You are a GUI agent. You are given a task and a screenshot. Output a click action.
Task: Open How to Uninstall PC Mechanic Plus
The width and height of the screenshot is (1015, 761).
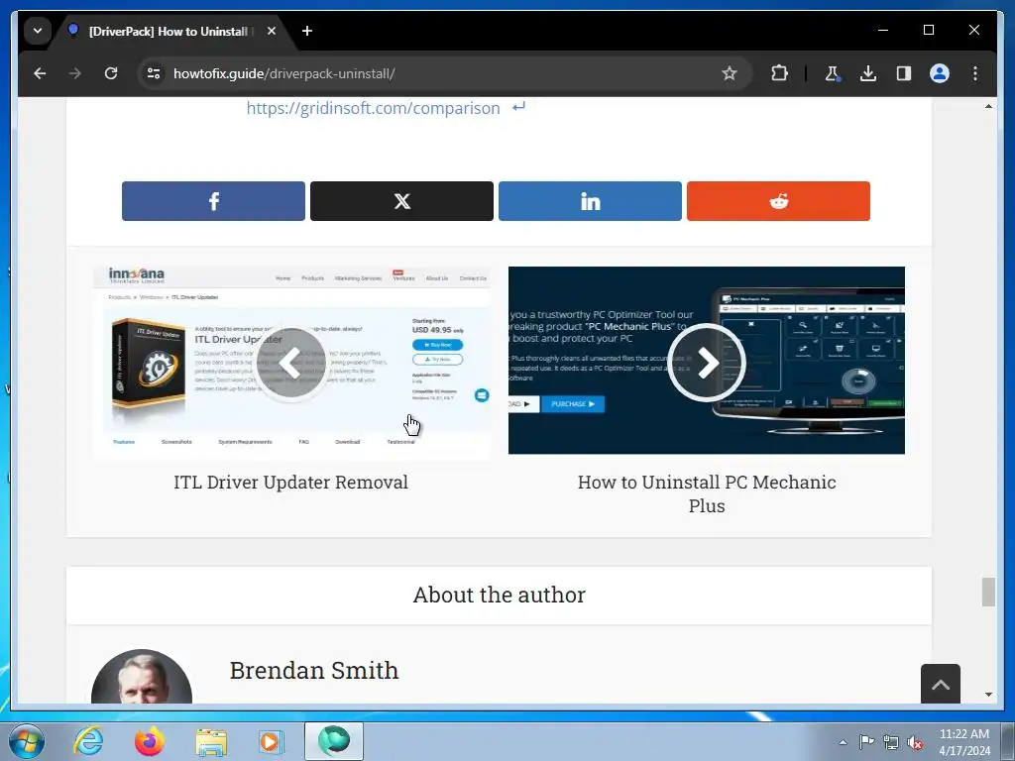707,493
